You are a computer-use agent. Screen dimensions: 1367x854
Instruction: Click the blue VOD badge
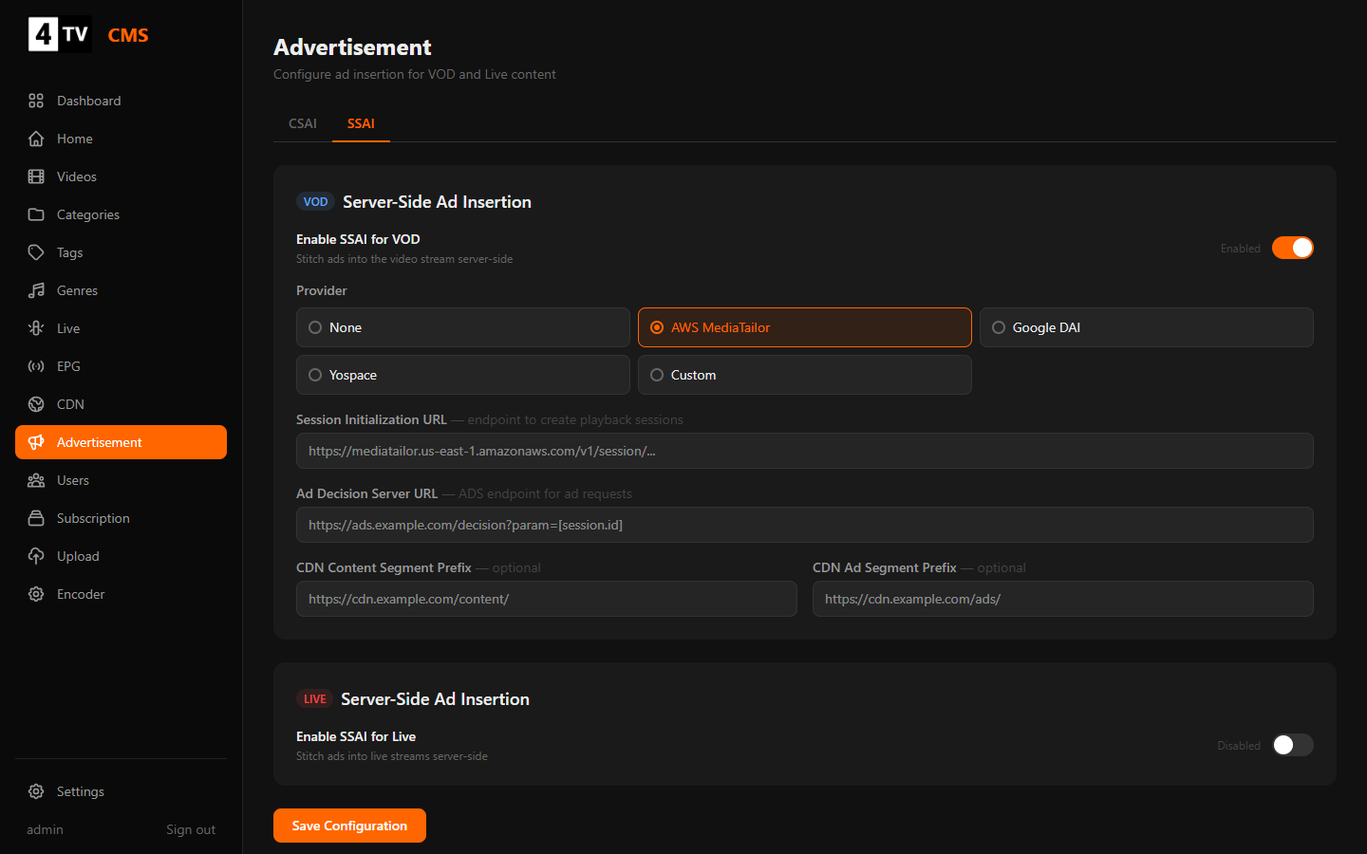[x=315, y=201]
